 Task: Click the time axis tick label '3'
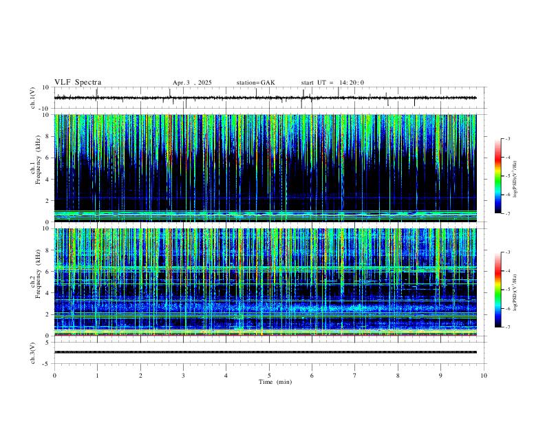(x=183, y=376)
